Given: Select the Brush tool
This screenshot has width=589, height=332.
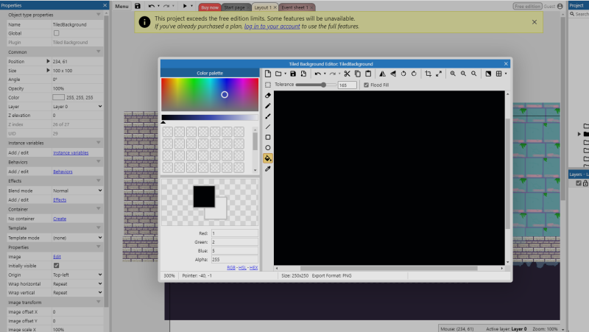Looking at the screenshot, I should pos(268,116).
